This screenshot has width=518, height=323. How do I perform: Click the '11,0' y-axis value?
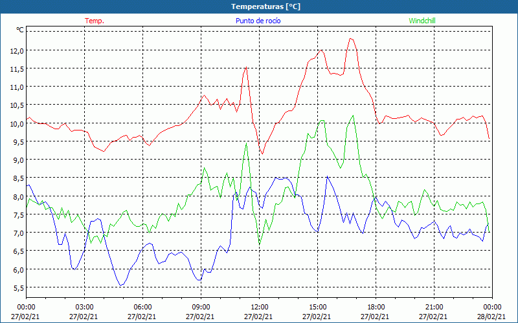pos(17,87)
